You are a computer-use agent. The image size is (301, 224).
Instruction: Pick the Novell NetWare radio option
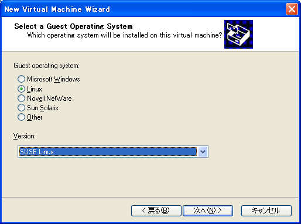pos(21,98)
